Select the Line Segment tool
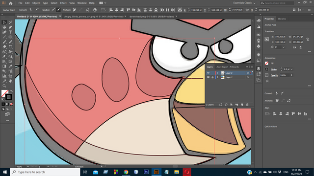Screen dimensions: 314x176 [4, 37]
